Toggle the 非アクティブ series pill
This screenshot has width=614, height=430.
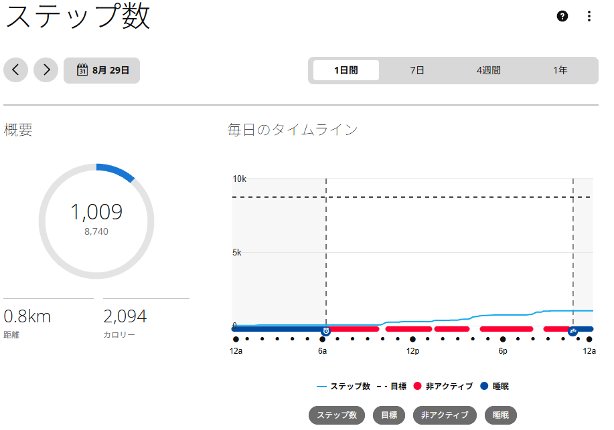pyautogui.click(x=445, y=415)
